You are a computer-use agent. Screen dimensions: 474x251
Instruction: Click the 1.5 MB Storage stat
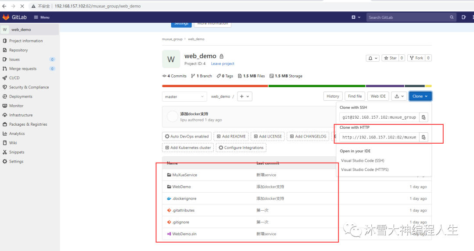coord(286,76)
